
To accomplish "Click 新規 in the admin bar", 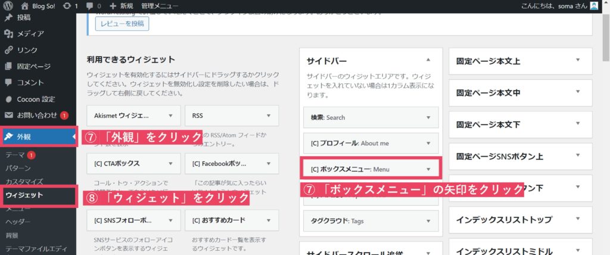I will coord(121,6).
